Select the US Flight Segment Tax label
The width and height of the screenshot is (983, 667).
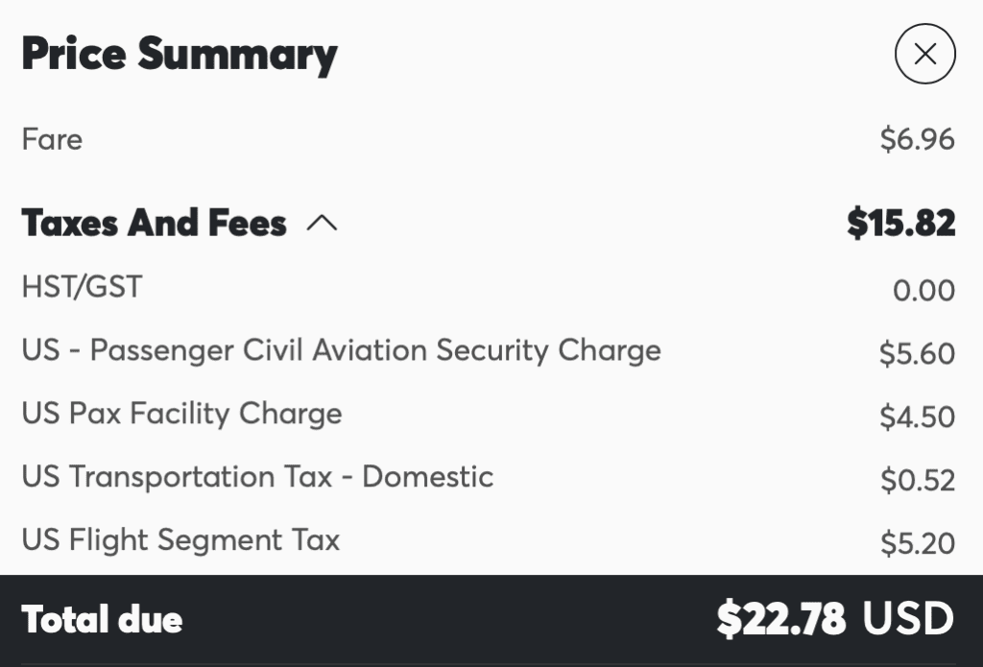pyautogui.click(x=180, y=540)
